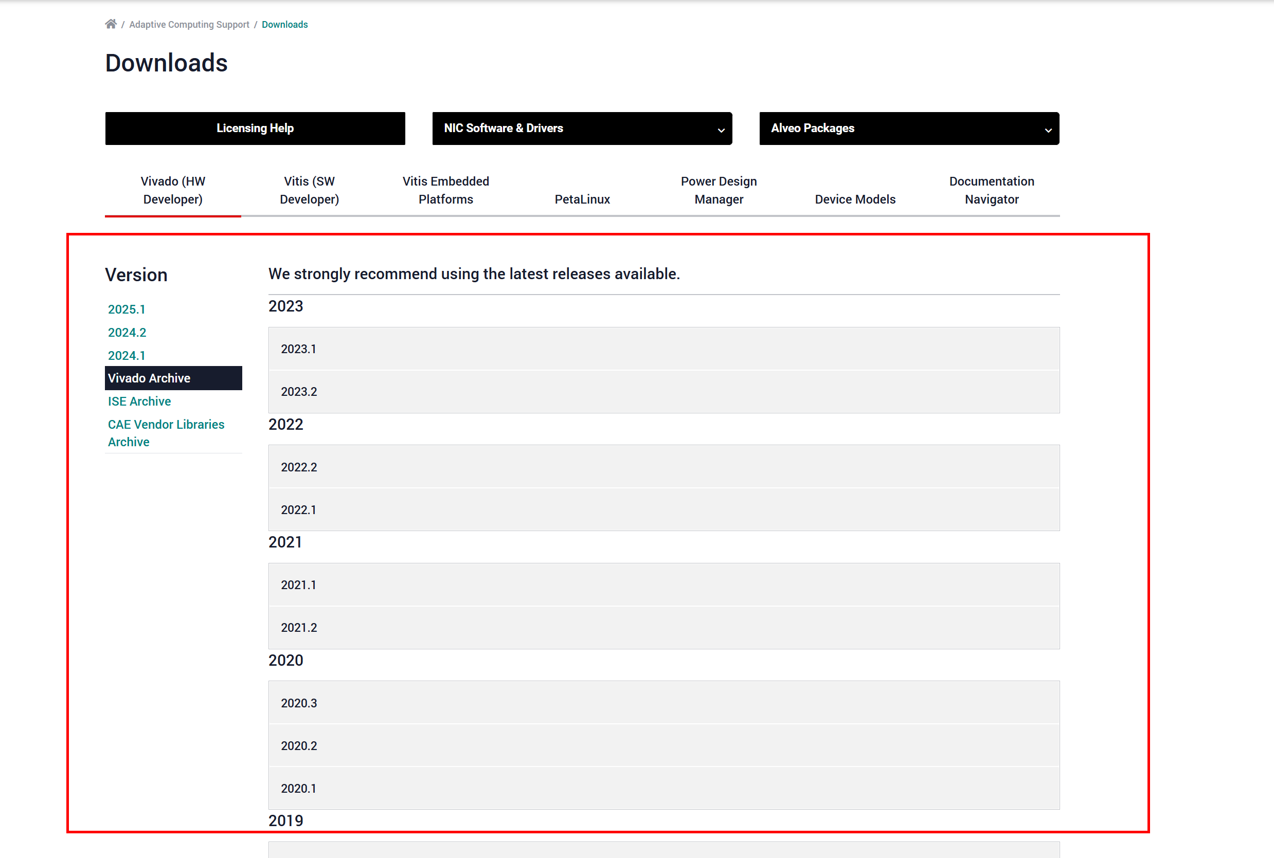The image size is (1274, 858).
Task: Click the home icon in breadcrumb
Action: point(111,24)
